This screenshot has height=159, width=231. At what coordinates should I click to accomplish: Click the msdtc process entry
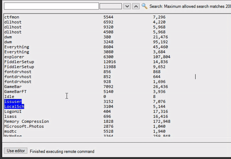click(x=10, y=132)
